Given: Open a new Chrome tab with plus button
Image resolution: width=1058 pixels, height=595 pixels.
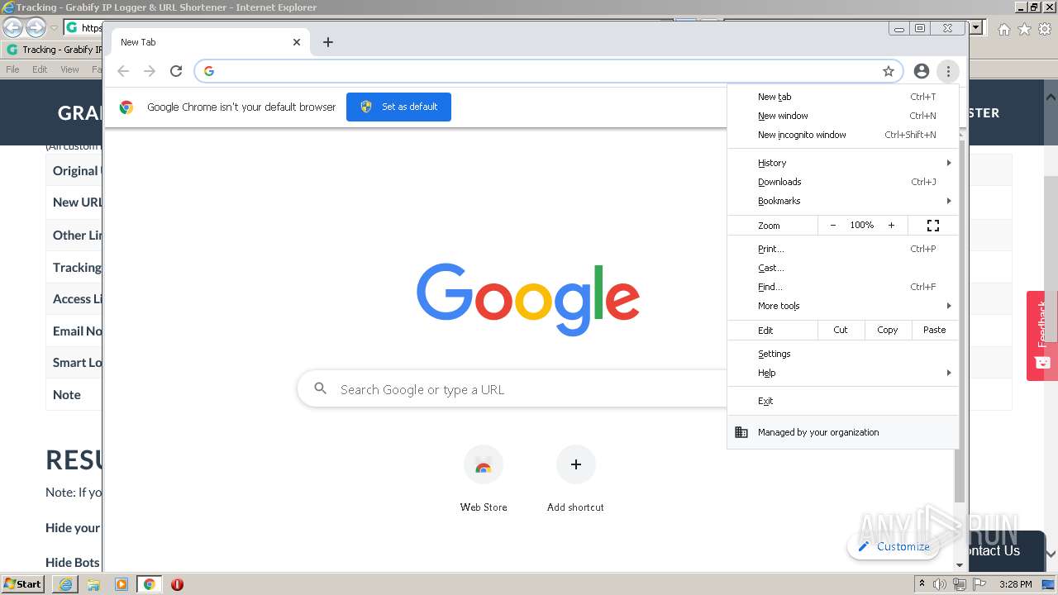Looking at the screenshot, I should pyautogui.click(x=328, y=42).
